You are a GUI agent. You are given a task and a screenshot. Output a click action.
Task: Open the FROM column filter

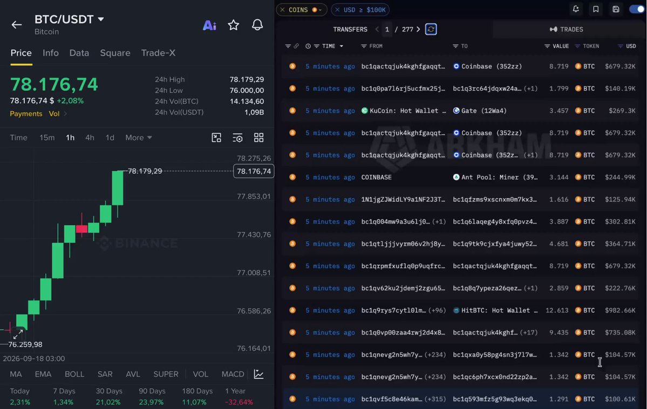pyautogui.click(x=364, y=46)
